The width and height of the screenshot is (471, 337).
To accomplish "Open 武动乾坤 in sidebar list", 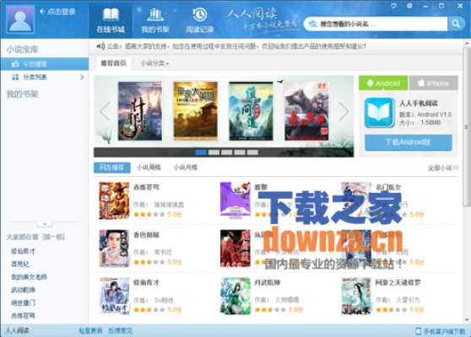I will 23,290.
